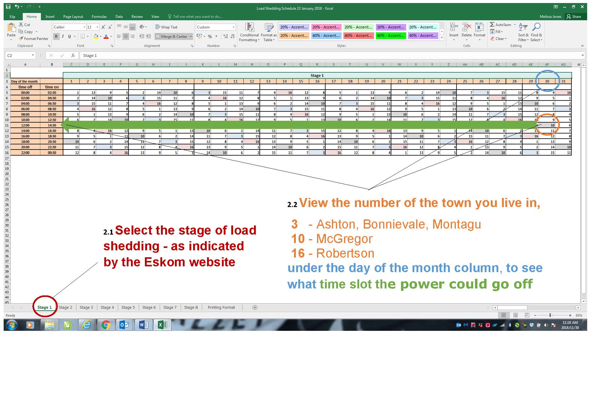Open the Stage 2 sheet tab
The height and width of the screenshot is (418, 592).
65,308
